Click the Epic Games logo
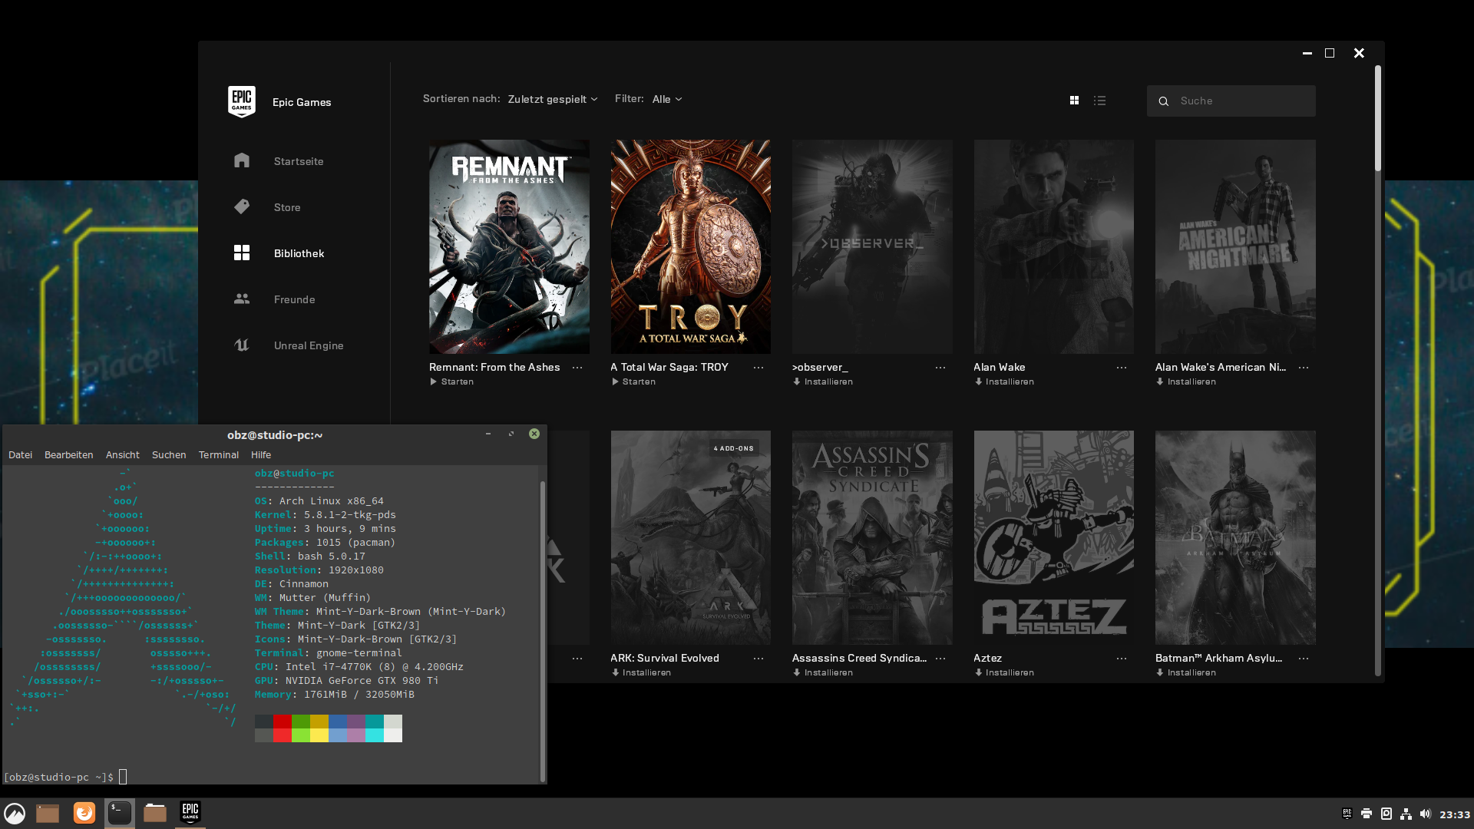1474x829 pixels. tap(242, 101)
